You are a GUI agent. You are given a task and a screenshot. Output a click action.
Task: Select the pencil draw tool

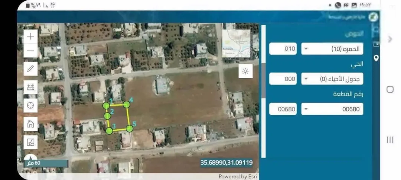(x=30, y=69)
